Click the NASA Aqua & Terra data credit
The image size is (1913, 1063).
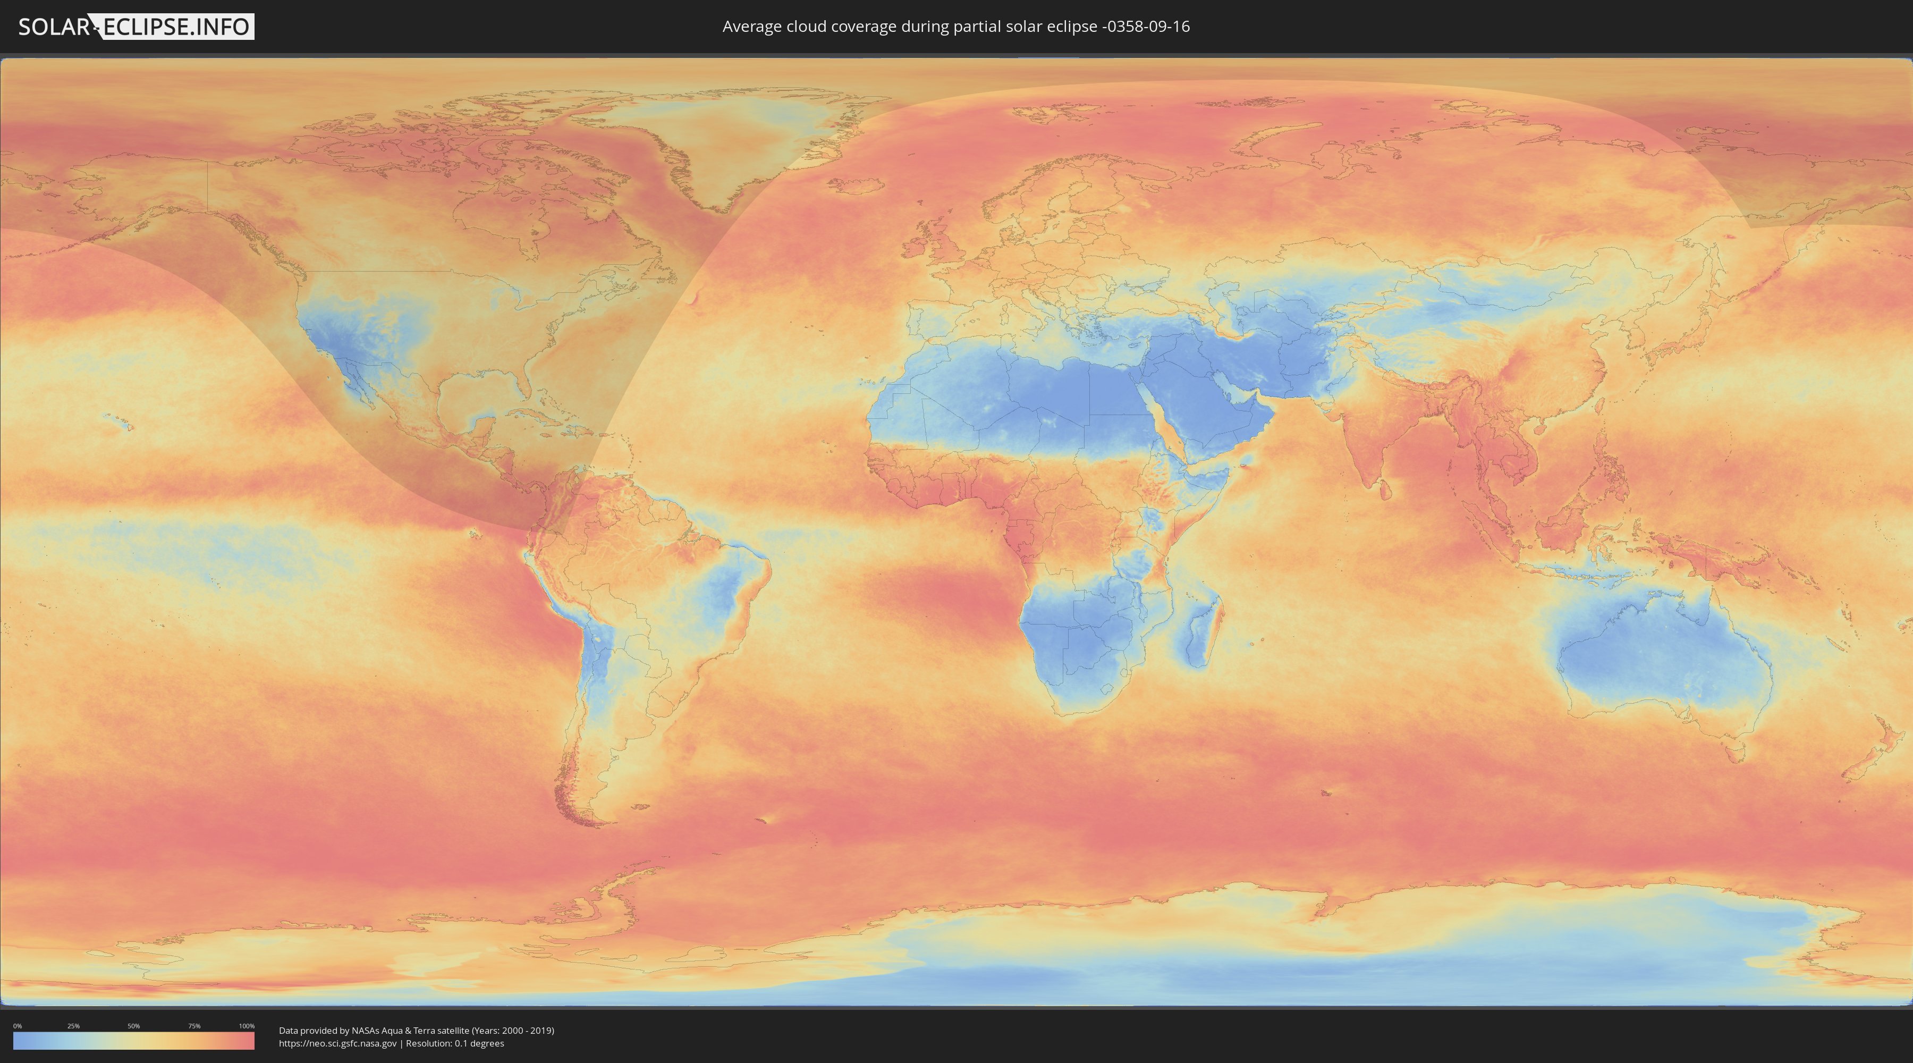pos(416,1031)
